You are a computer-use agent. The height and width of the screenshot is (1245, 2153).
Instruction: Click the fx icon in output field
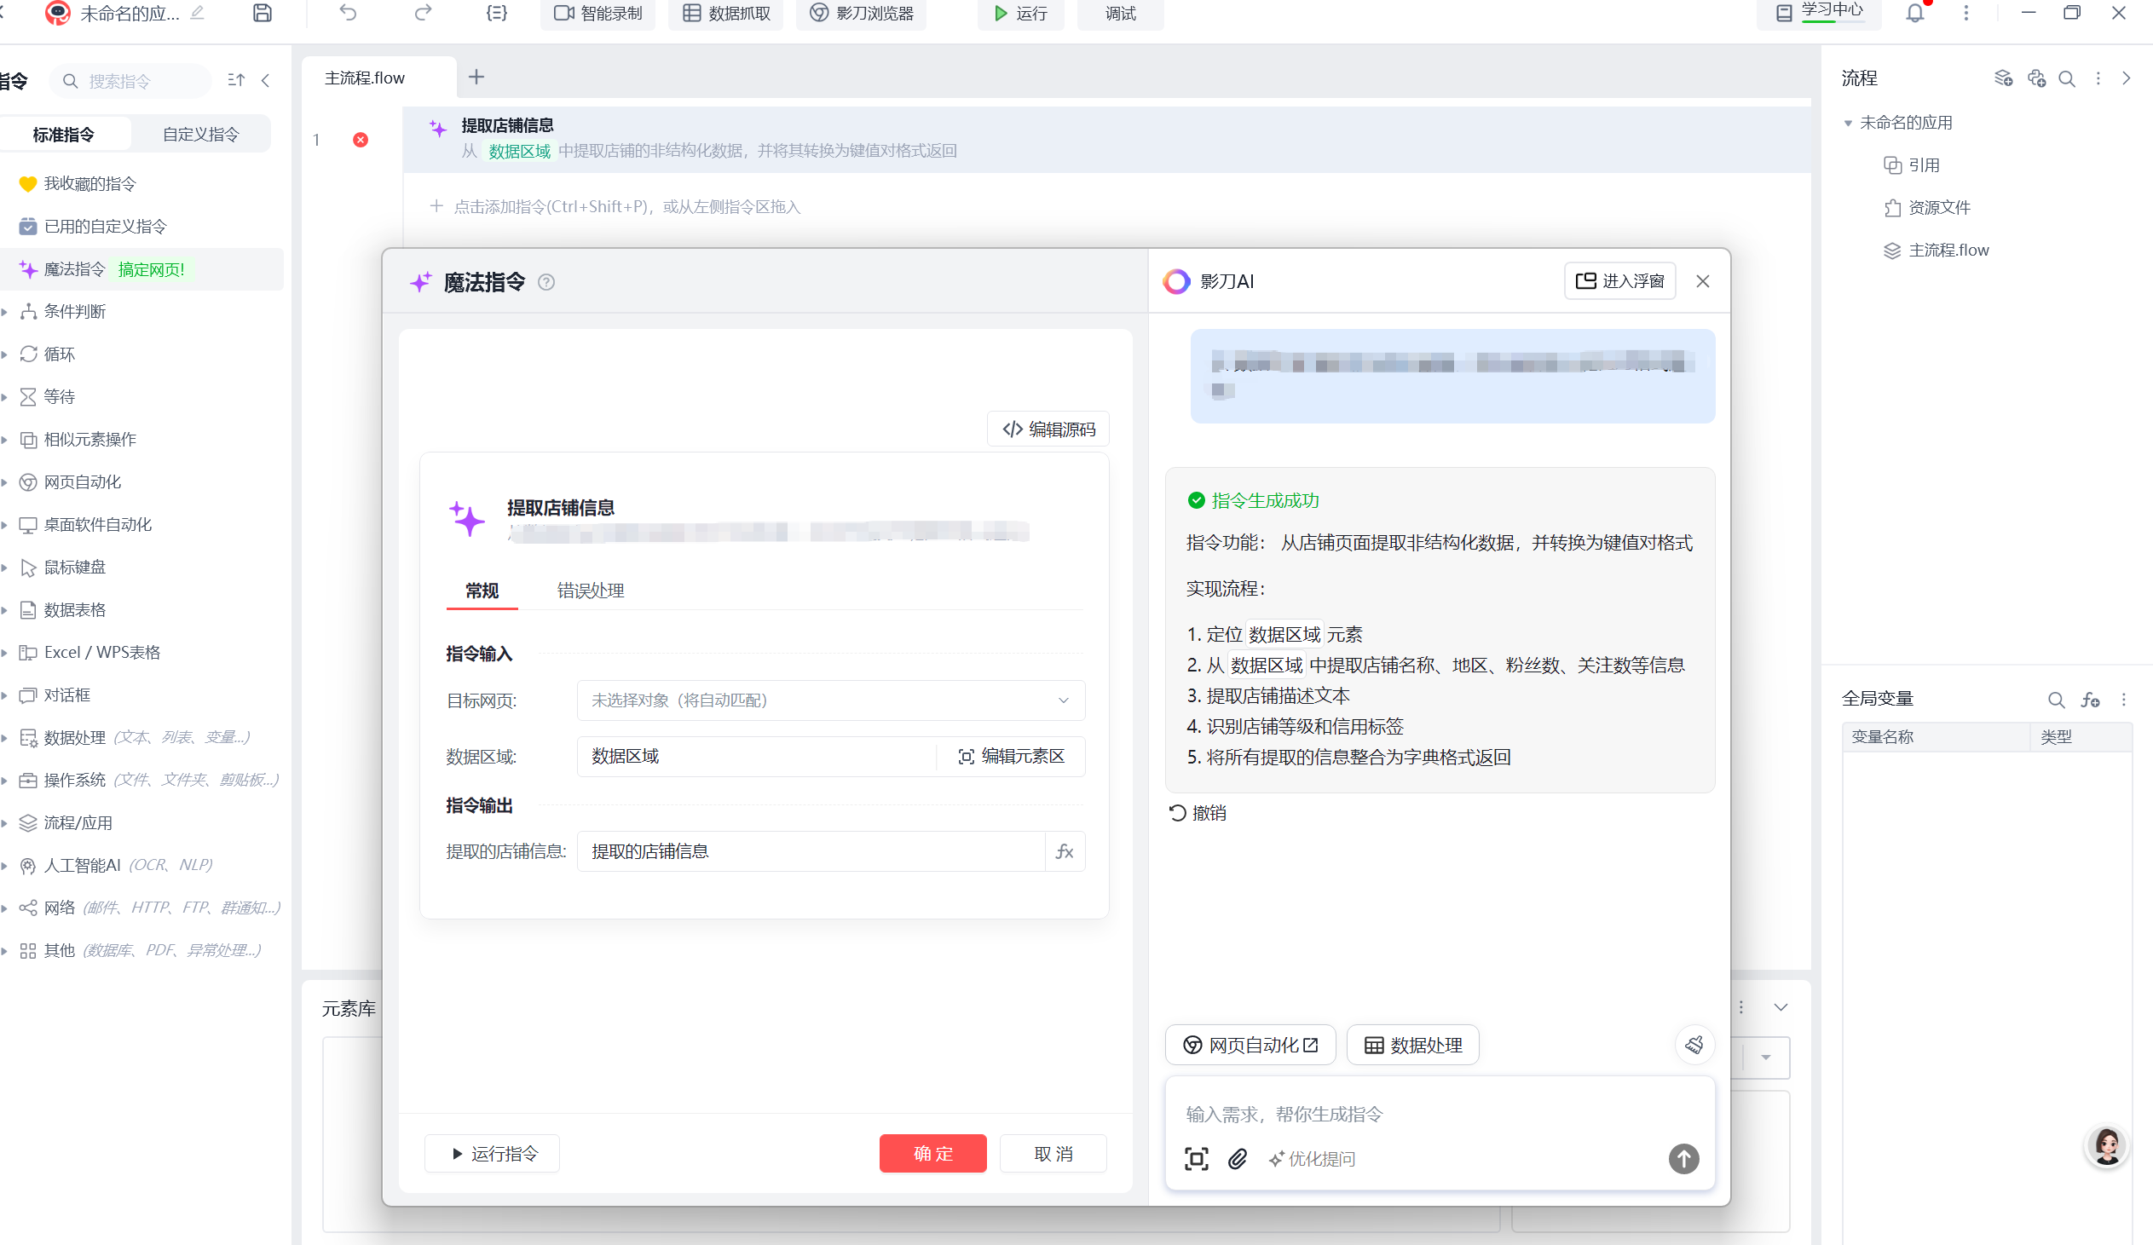(x=1065, y=851)
